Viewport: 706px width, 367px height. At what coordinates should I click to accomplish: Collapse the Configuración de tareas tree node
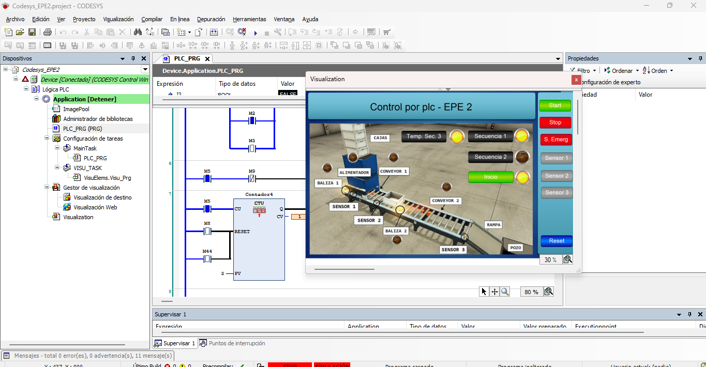tap(47, 139)
